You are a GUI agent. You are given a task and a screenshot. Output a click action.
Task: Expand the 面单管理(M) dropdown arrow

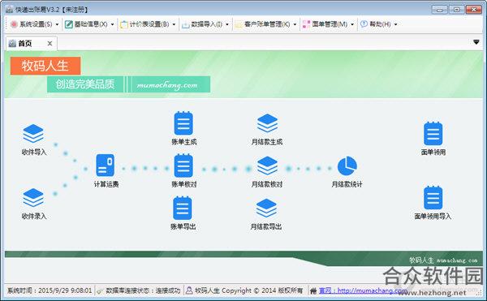pyautogui.click(x=352, y=24)
